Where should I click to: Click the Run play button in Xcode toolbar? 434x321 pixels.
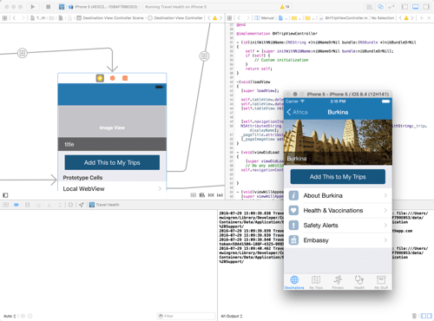tap(32, 7)
